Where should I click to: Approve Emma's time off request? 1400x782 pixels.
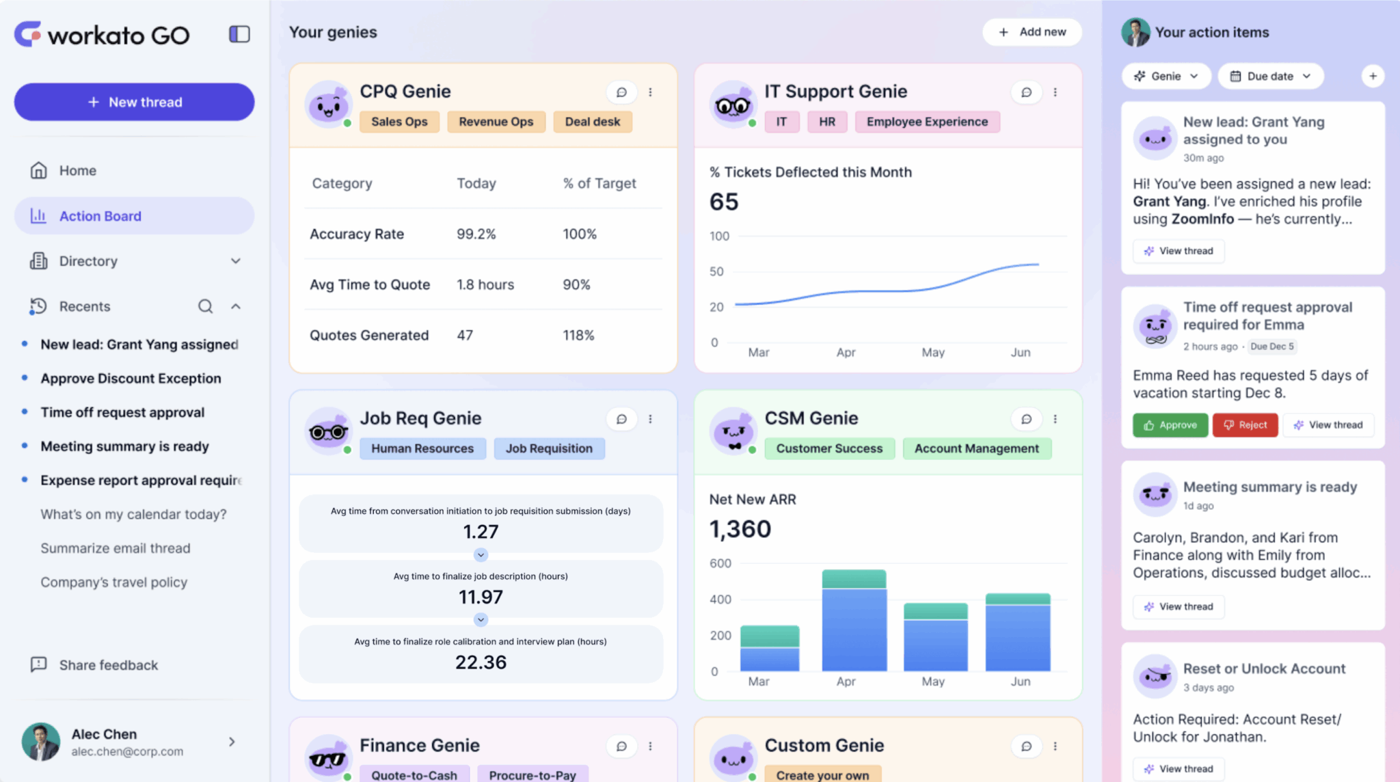1170,425
